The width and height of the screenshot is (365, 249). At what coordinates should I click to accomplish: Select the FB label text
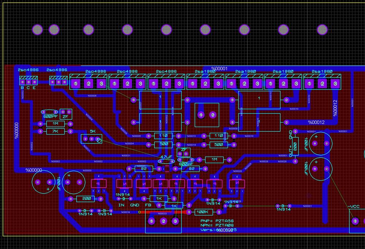(x=148, y=205)
